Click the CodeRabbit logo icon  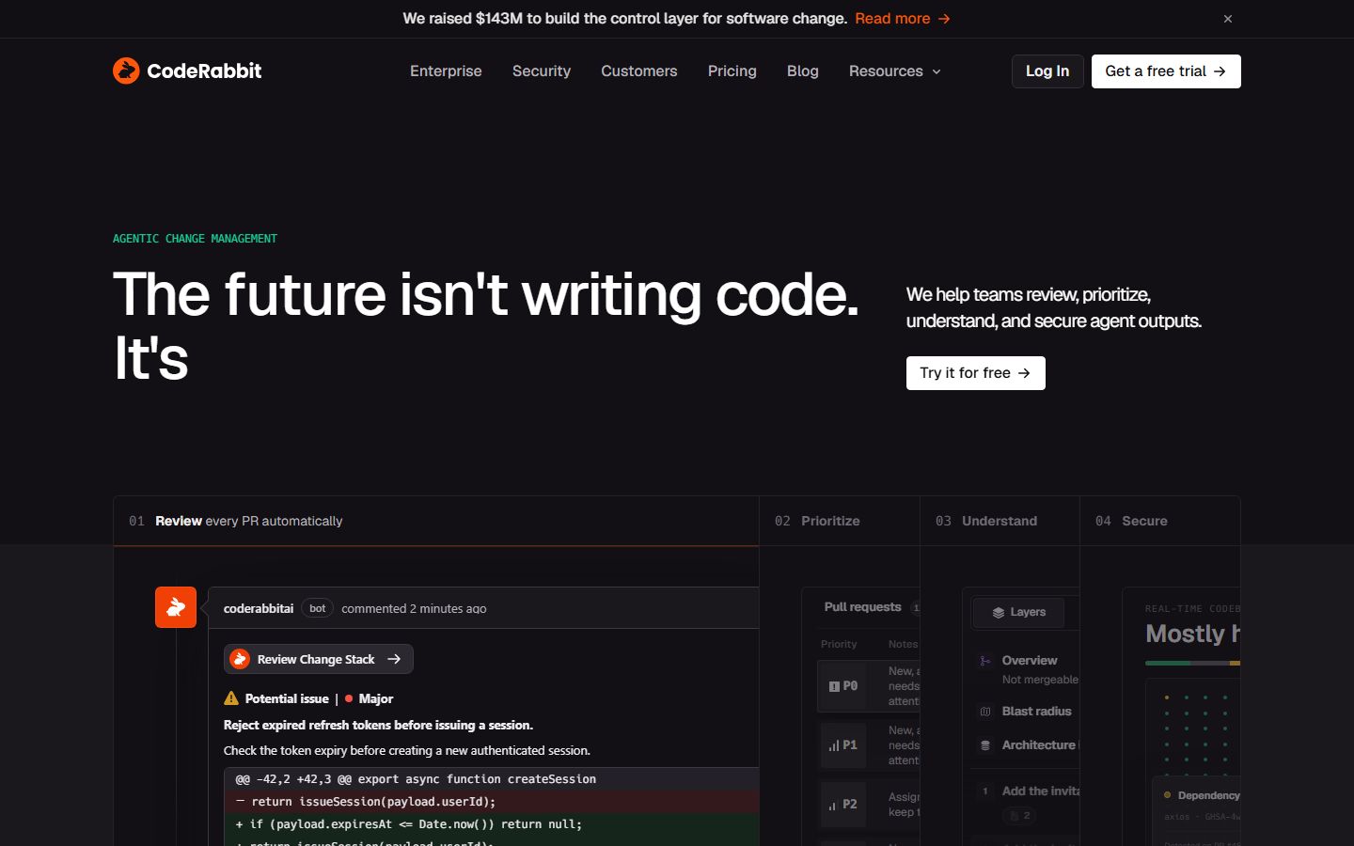pos(126,70)
